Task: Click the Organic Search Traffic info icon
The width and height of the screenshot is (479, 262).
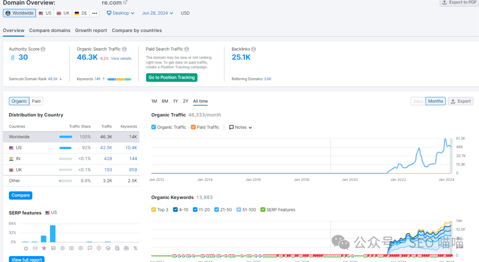Action: 124,49
